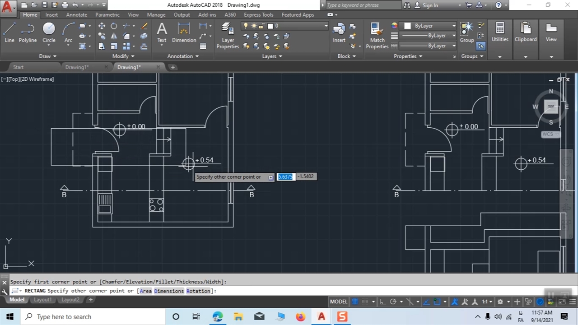
Task: Toggle snap mode in status bar
Action: coord(365,302)
